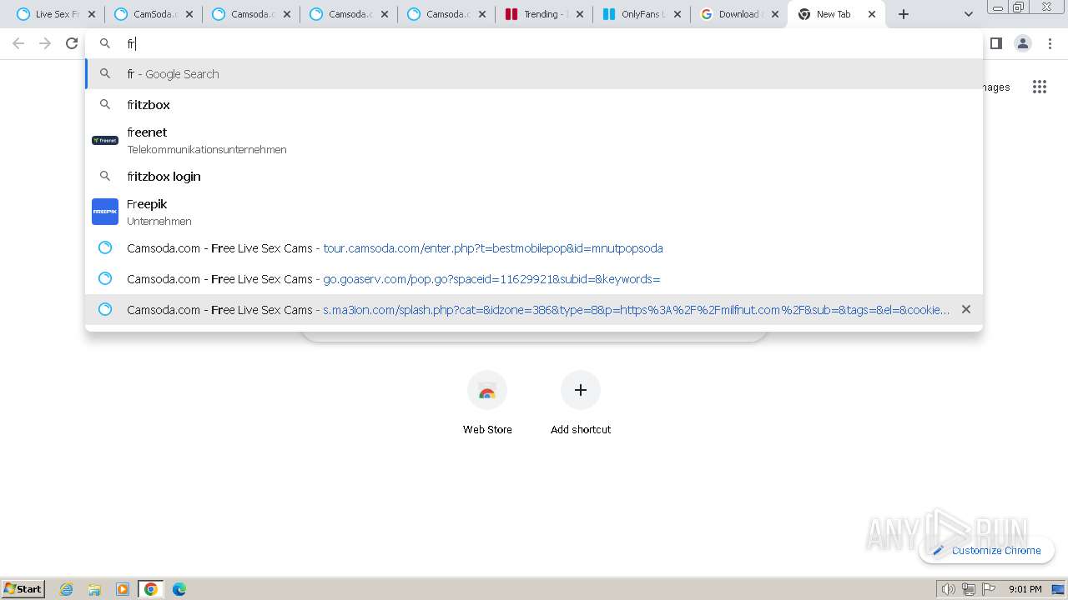Viewport: 1068px width, 600px height.
Task: Open Chrome's three-dot menu
Action: point(1050,43)
